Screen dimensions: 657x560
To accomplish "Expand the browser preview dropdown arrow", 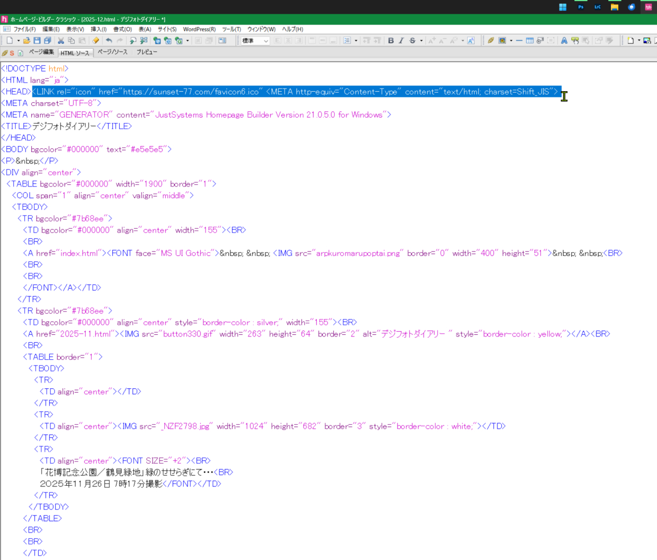I will click(188, 41).
